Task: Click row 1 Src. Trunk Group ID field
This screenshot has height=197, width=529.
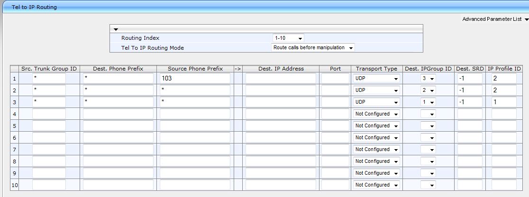Action: pos(49,78)
